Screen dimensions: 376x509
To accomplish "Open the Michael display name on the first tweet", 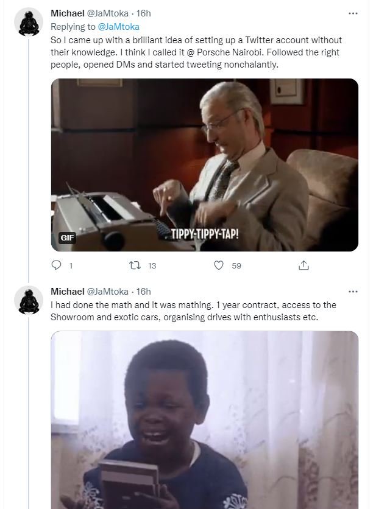I will (67, 13).
